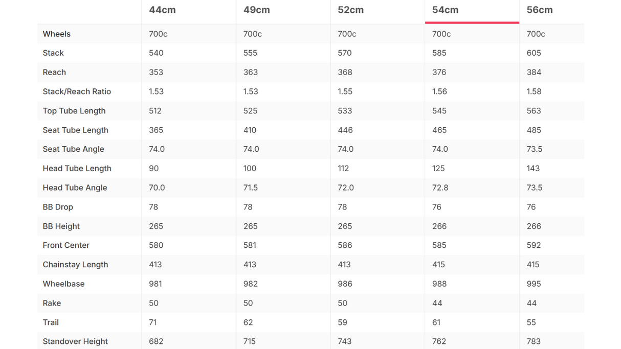Select the 52cm size column header
The height and width of the screenshot is (349, 621).
[x=350, y=10]
